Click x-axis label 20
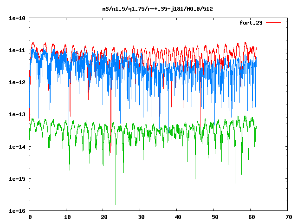297x223 pixels. coord(104,217)
